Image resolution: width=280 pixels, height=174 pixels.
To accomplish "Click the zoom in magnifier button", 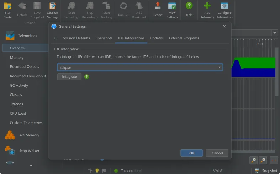I will click(253, 160).
